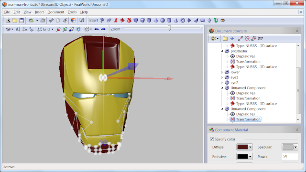The width and height of the screenshot is (306, 172).
Task: Click the Zoom slider handle
Action: [169, 28]
